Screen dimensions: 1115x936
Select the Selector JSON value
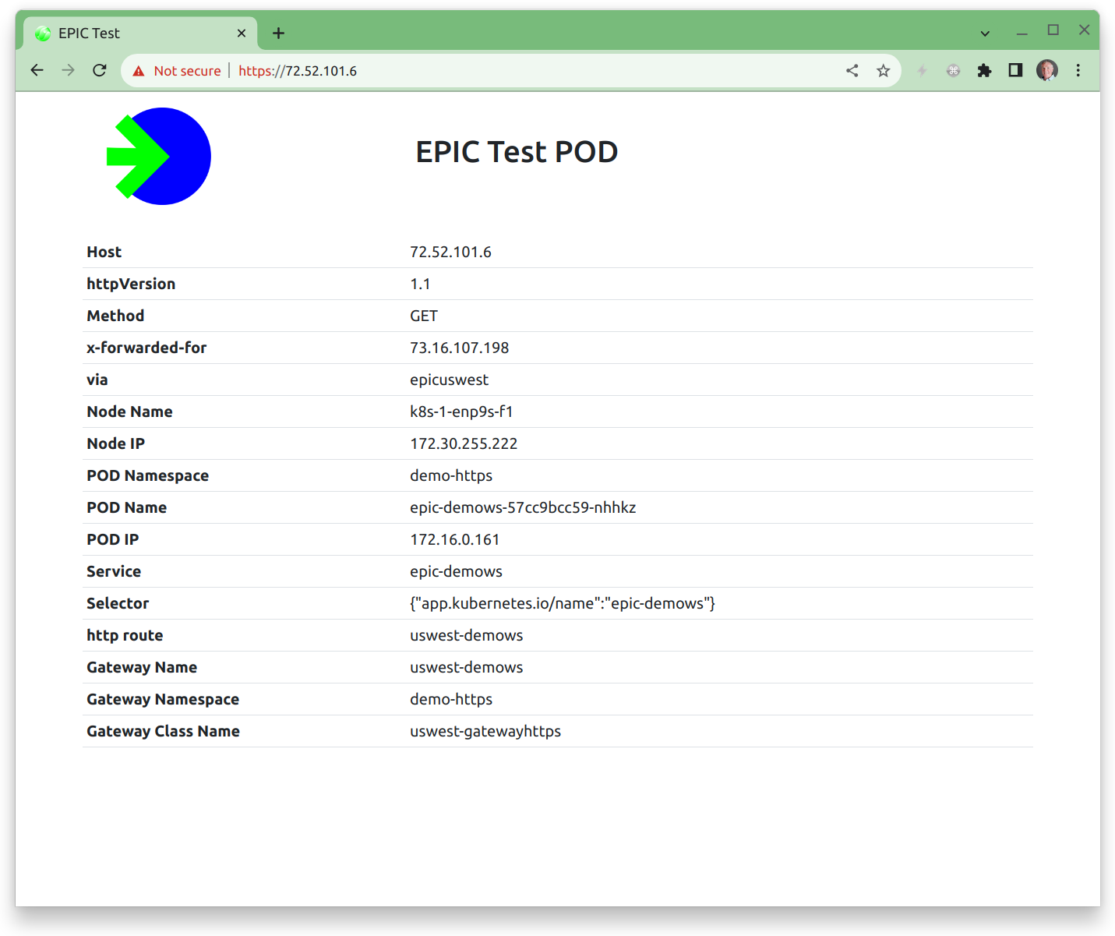click(563, 603)
